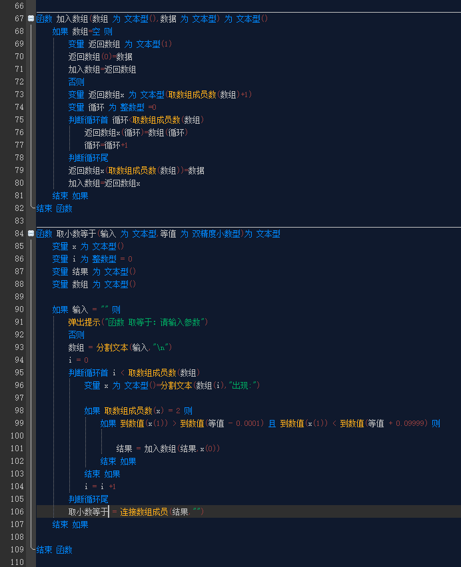This screenshot has width=461, height=567.
Task: Click the 弹出提示 call line
Action: 138,323
